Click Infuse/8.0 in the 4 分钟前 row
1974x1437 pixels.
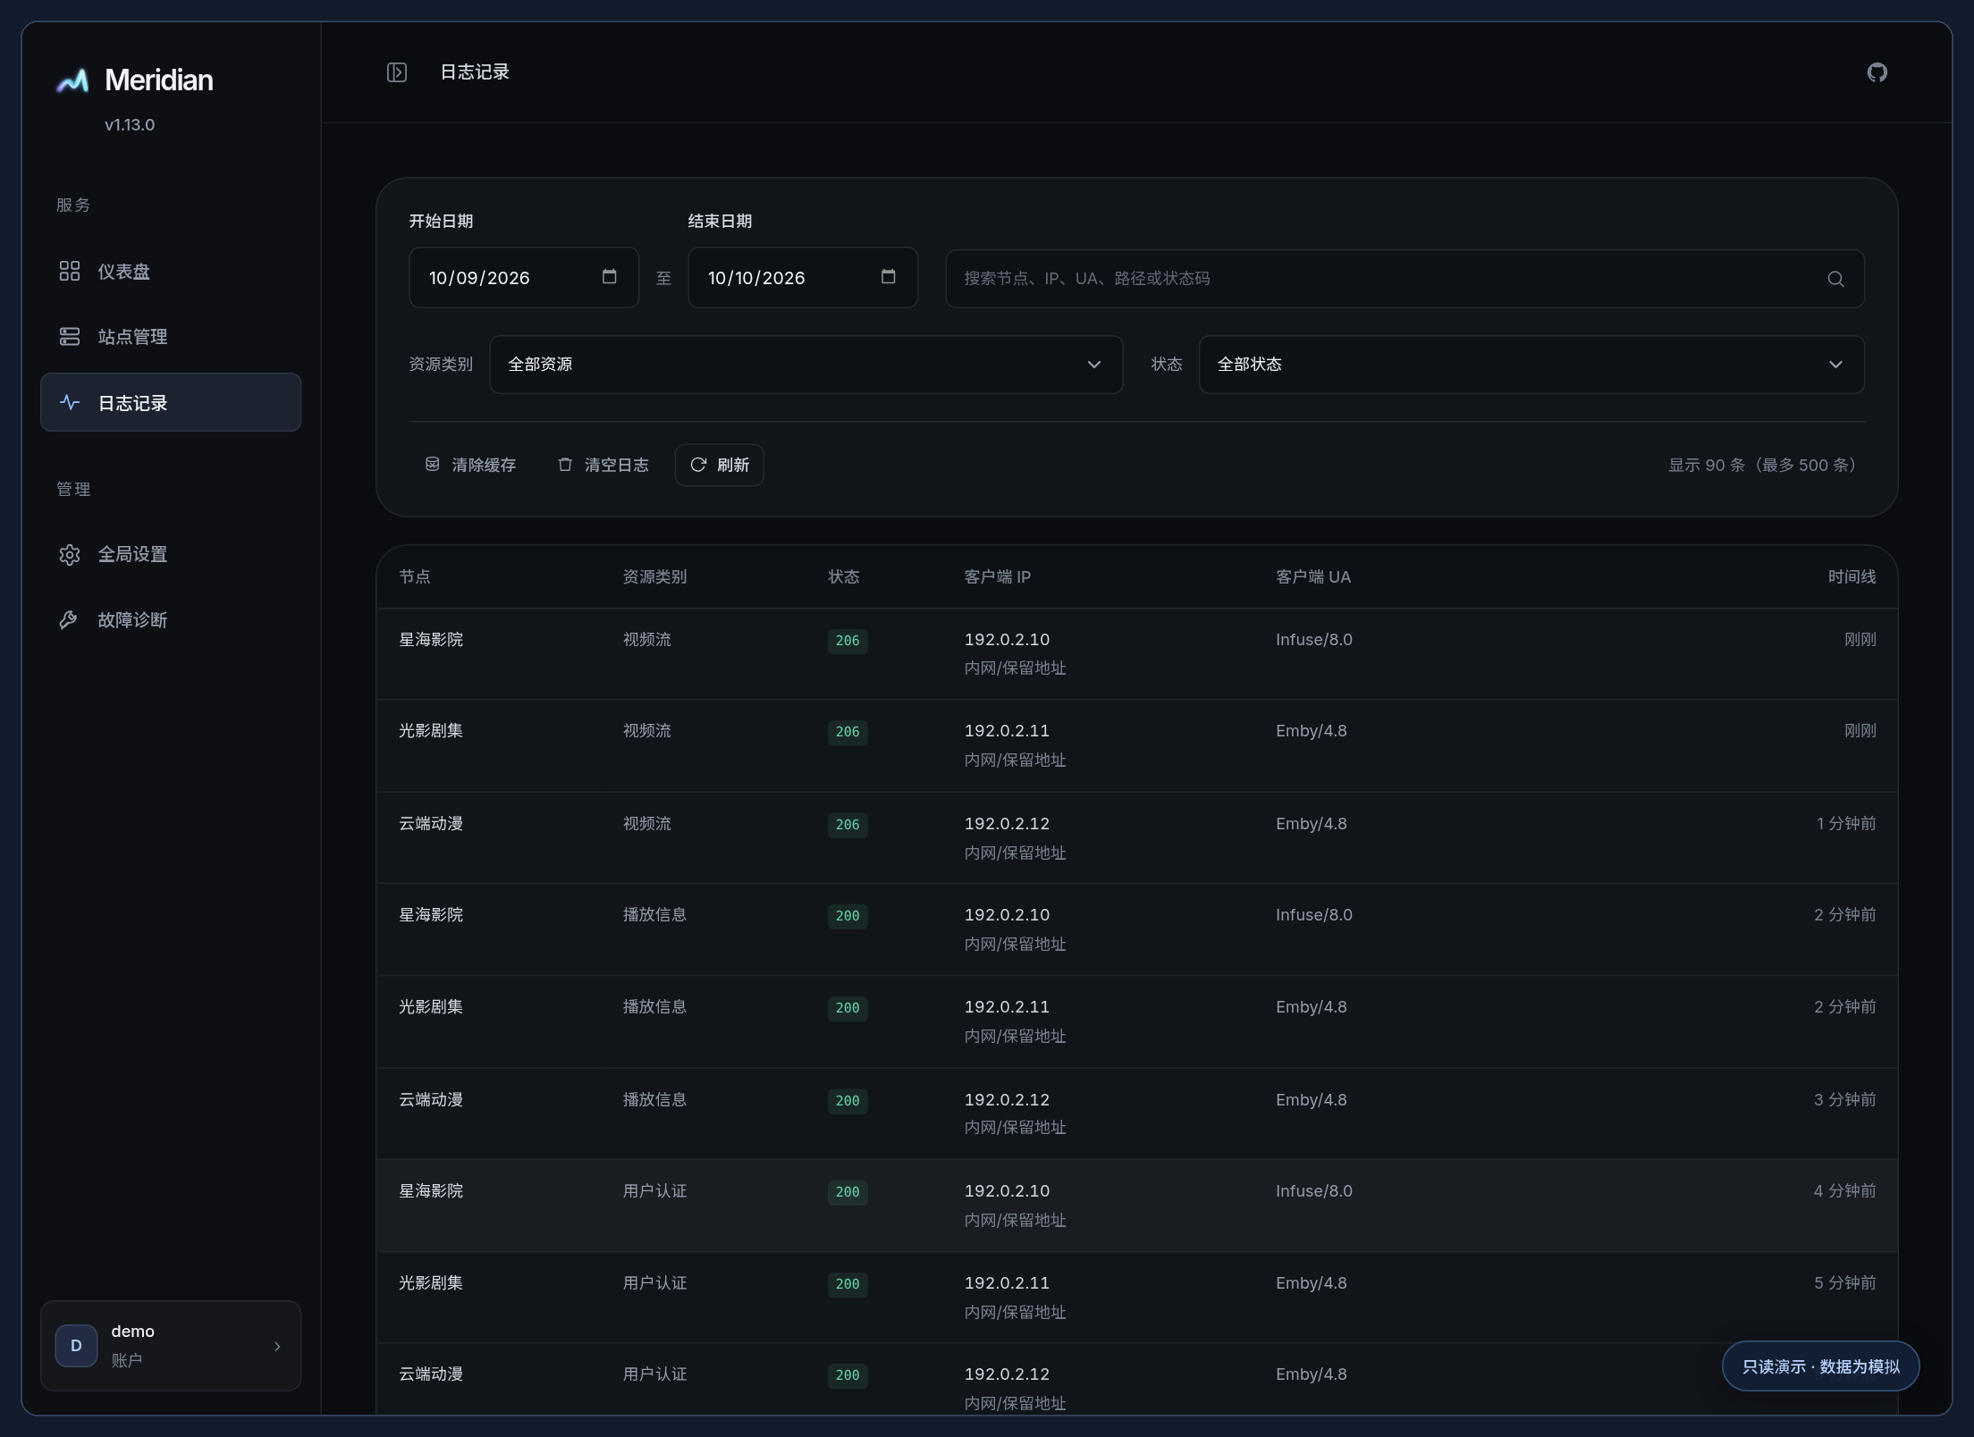(x=1314, y=1190)
